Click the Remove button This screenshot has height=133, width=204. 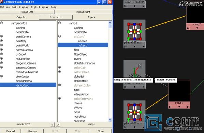pos(33,131)
